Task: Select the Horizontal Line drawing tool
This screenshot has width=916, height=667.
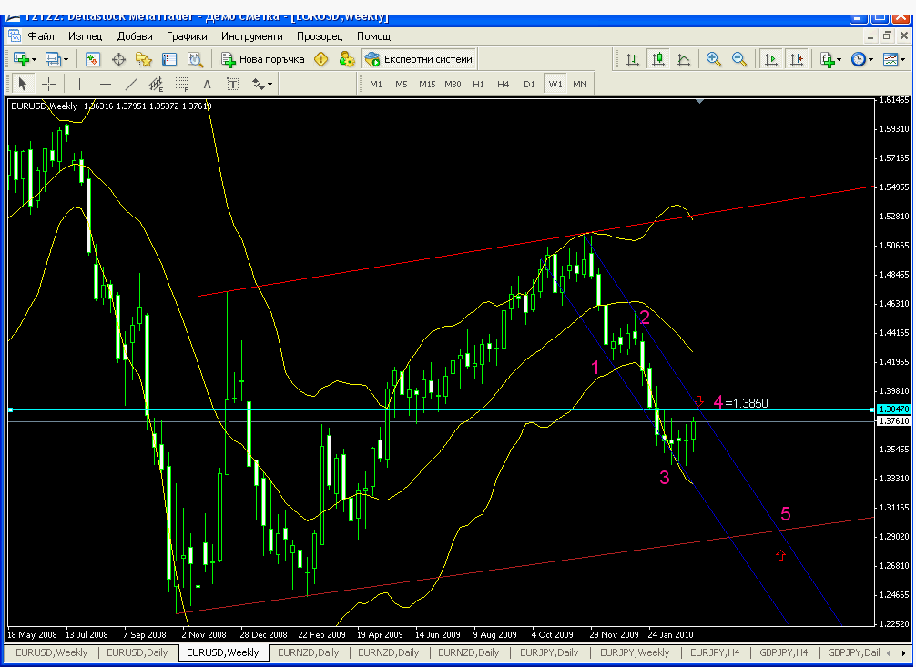Action: tap(105, 84)
